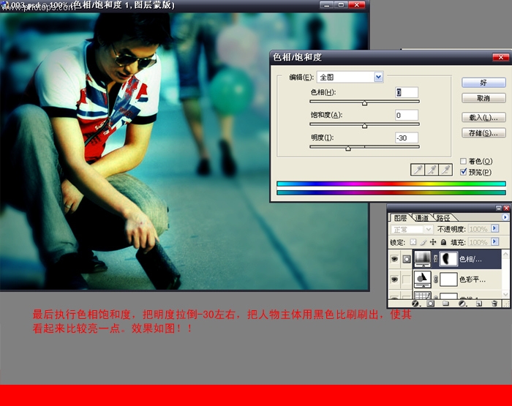Click the 填充 100% field
The image size is (512, 406).
[x=479, y=242]
